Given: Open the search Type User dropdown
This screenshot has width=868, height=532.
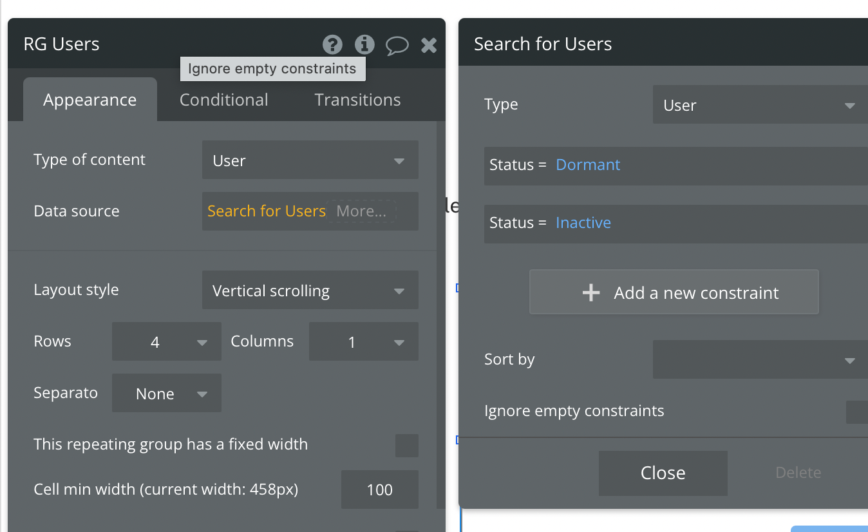Looking at the screenshot, I should [760, 105].
